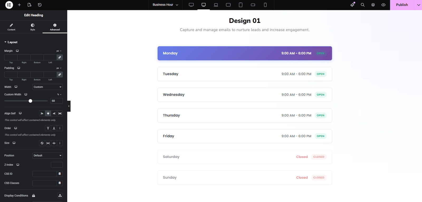
Task: Click the Display Conditions lock icon
Action: [x=33, y=195]
